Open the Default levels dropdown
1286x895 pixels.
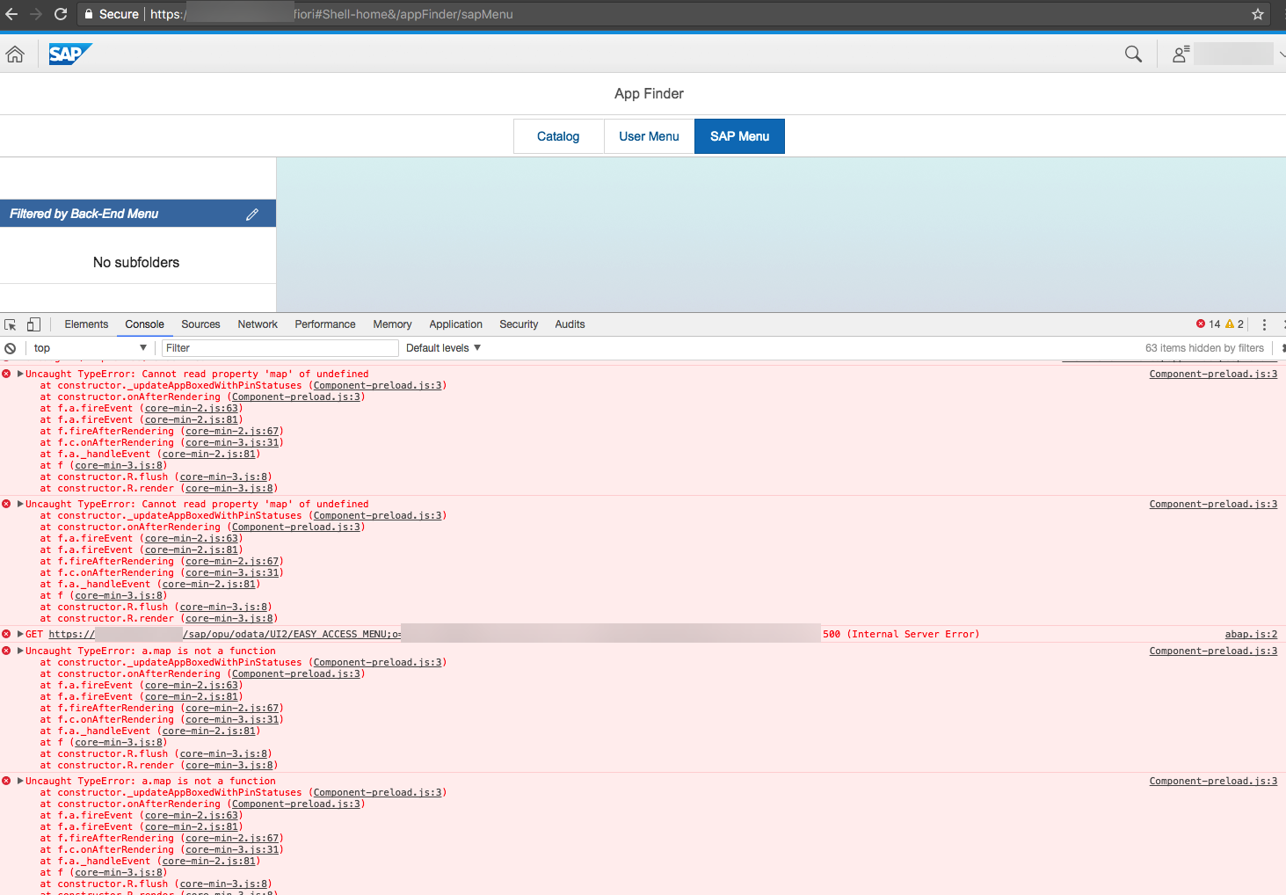tap(443, 348)
